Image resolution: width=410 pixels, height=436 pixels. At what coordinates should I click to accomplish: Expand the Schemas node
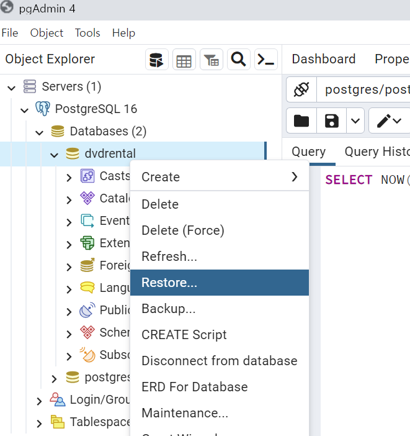(x=69, y=334)
